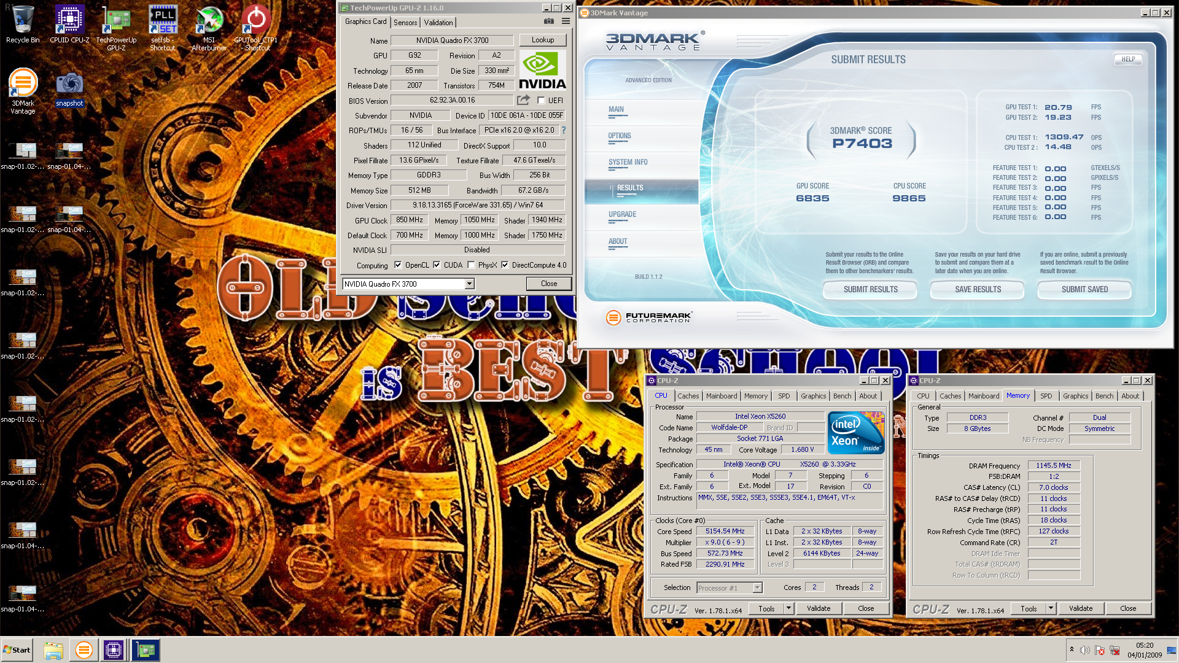This screenshot has height=663, width=1179.
Task: Open Graphics tab in left CPU-Z
Action: click(x=813, y=396)
